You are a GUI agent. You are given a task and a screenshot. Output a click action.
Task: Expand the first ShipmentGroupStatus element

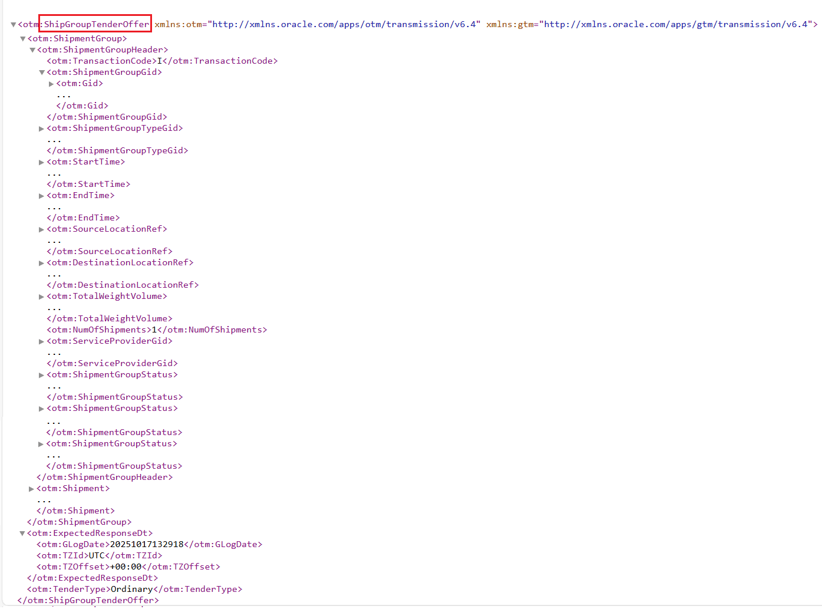click(x=41, y=374)
